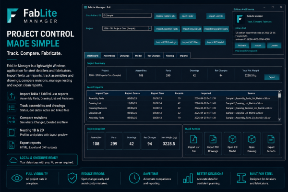Click the About button
288x192 pixels.
click(x=258, y=46)
